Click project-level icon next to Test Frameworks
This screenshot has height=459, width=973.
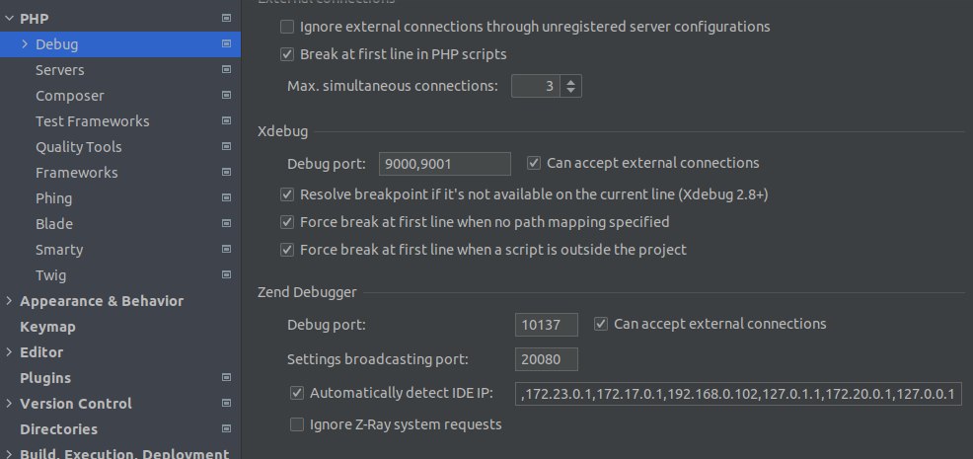click(227, 120)
